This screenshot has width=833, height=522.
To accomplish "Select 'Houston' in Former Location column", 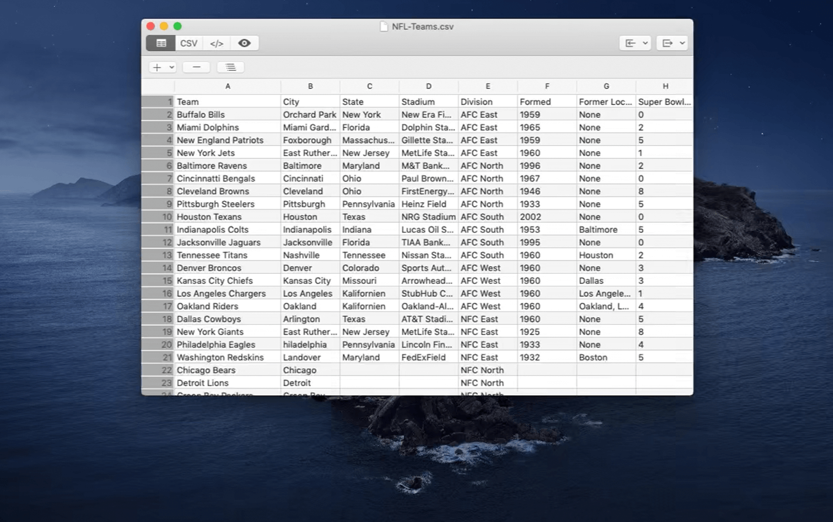I will pyautogui.click(x=607, y=255).
